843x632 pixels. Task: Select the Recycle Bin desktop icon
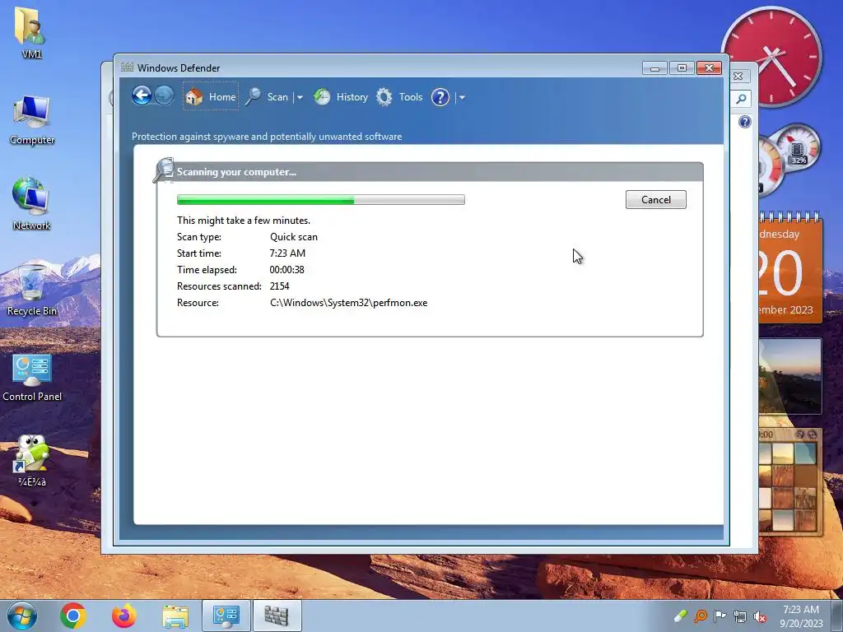tap(32, 290)
